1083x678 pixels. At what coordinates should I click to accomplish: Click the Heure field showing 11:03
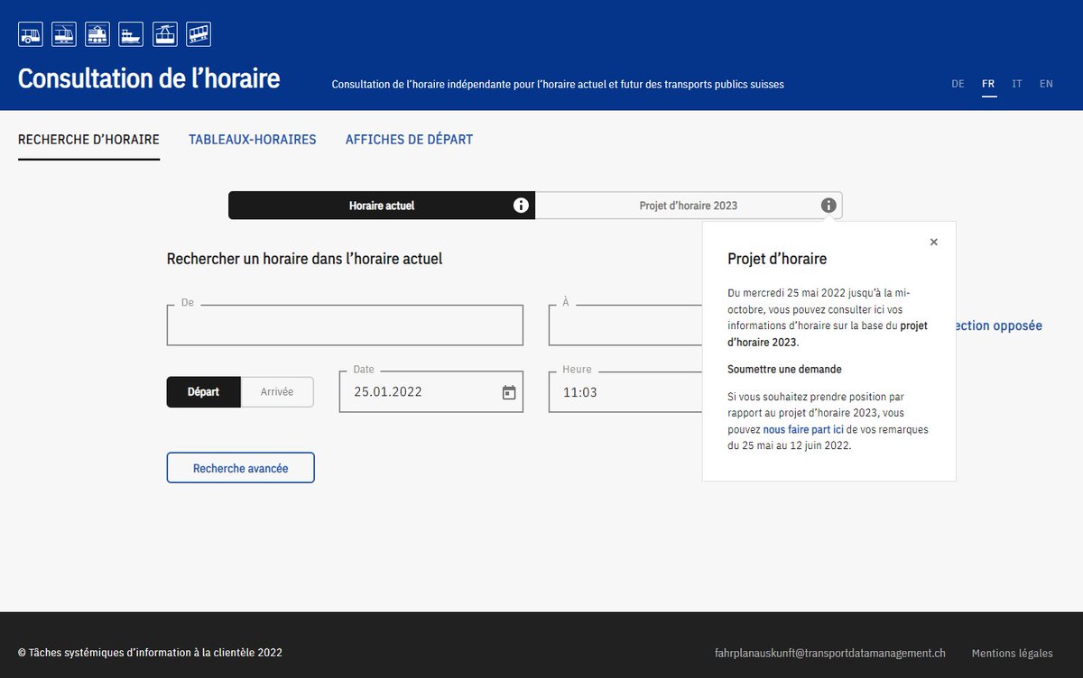tap(625, 392)
